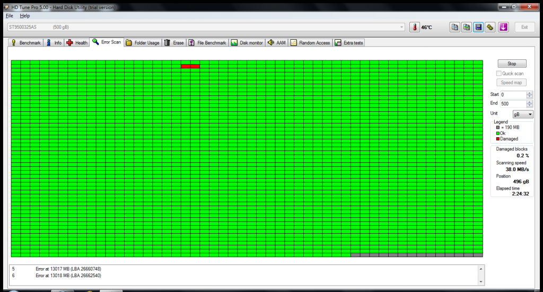The image size is (543, 292).
Task: Open the drive selection dropdown ST9500325AS
Action: coord(207,27)
